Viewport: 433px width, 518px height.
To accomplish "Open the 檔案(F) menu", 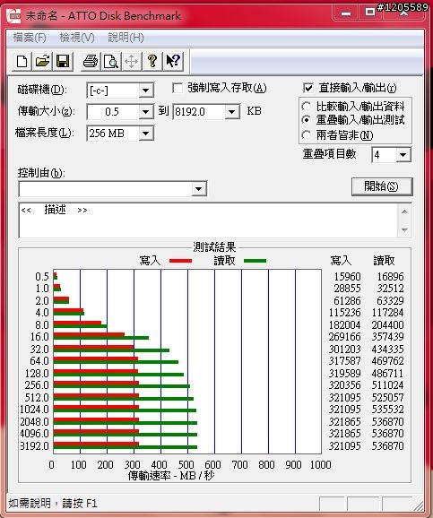I will (30, 38).
